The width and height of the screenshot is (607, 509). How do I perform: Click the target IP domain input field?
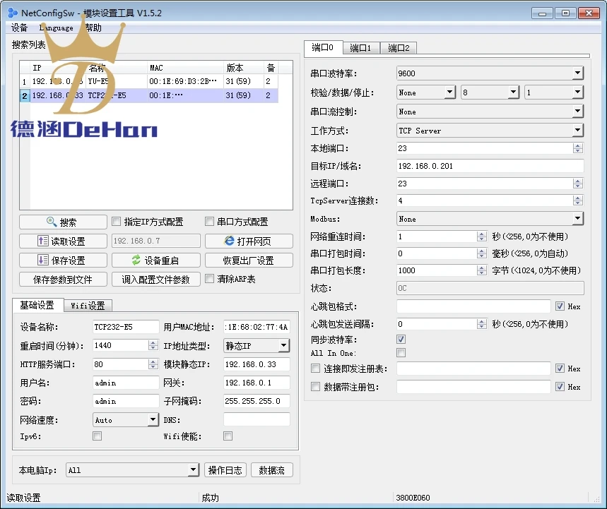pyautogui.click(x=490, y=166)
